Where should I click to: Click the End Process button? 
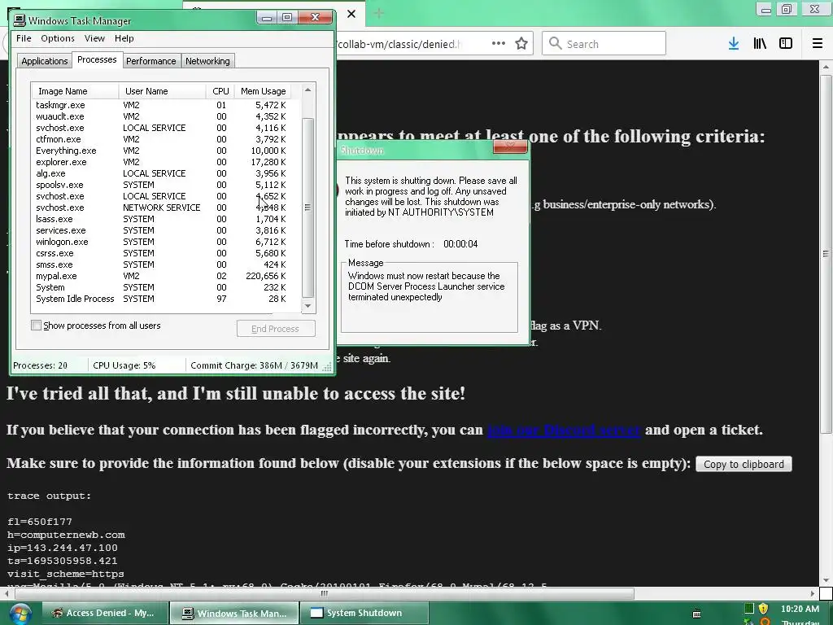[275, 329]
